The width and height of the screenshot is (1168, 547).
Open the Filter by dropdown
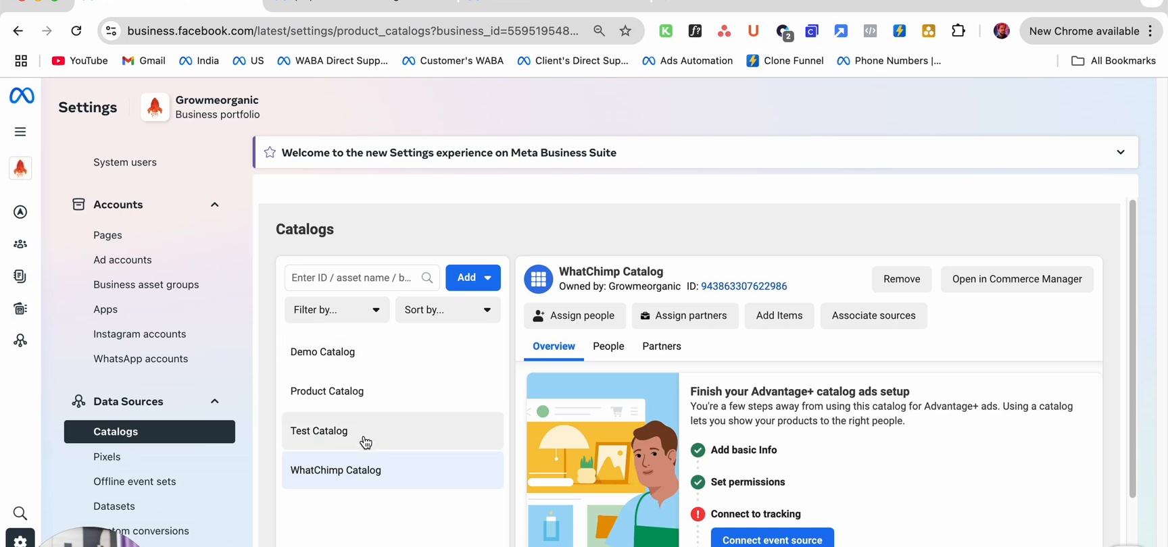pyautogui.click(x=337, y=310)
